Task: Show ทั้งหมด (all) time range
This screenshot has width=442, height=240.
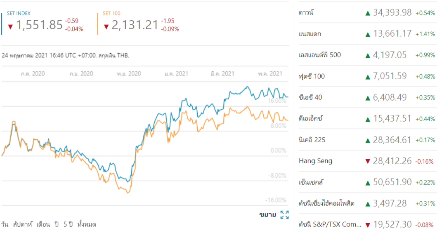Action: pos(87,225)
